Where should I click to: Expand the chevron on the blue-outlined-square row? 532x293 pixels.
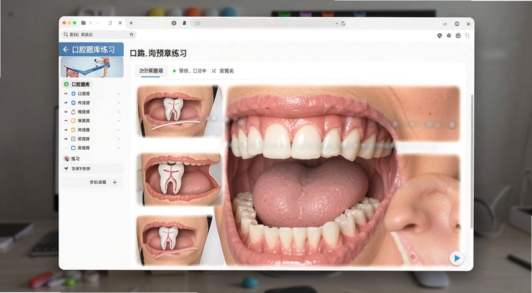[119, 148]
